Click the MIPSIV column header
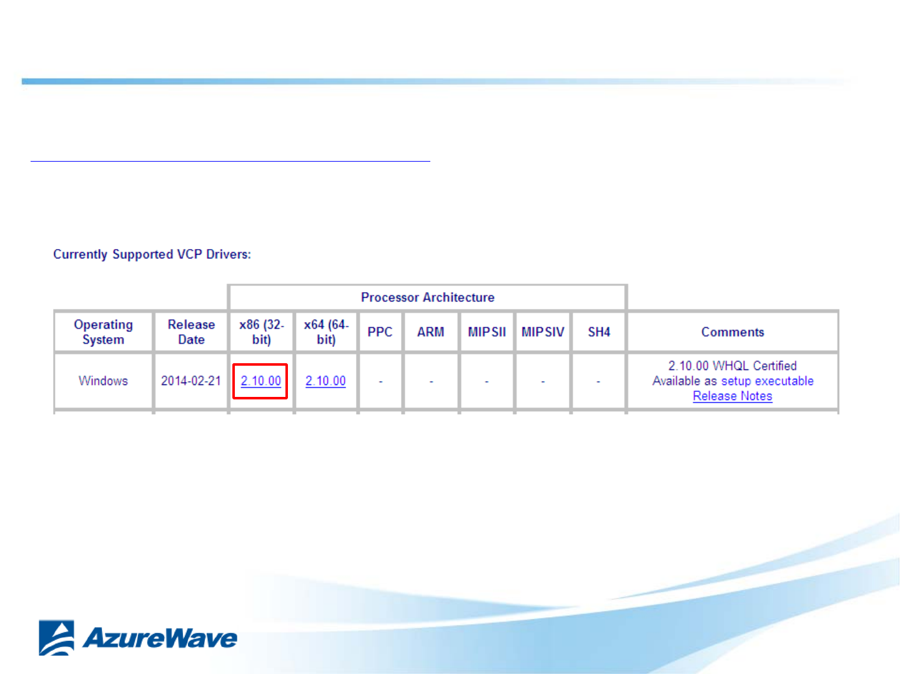 (543, 332)
